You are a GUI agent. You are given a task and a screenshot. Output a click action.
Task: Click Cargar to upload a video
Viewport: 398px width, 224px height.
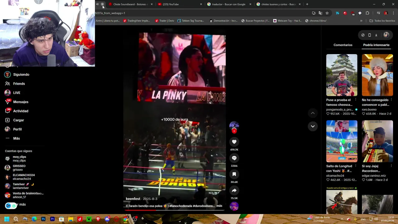click(14, 120)
